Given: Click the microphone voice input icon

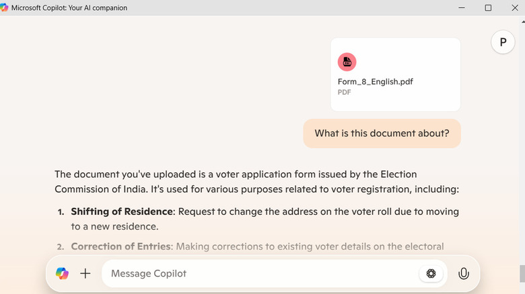Looking at the screenshot, I should click(x=463, y=273).
